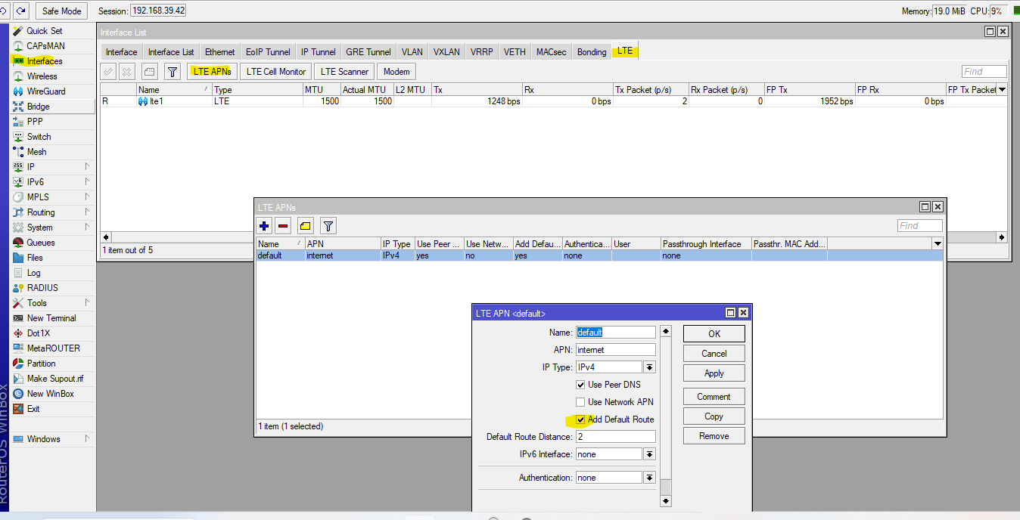Click Copy in the LTE APN dialog
1020x520 pixels.
[x=714, y=416]
